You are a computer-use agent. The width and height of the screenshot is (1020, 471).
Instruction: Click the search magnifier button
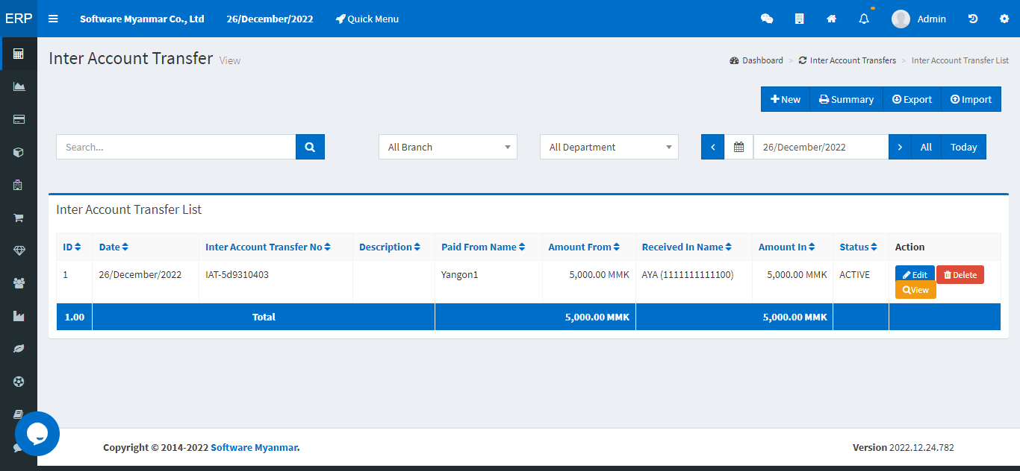click(x=310, y=147)
